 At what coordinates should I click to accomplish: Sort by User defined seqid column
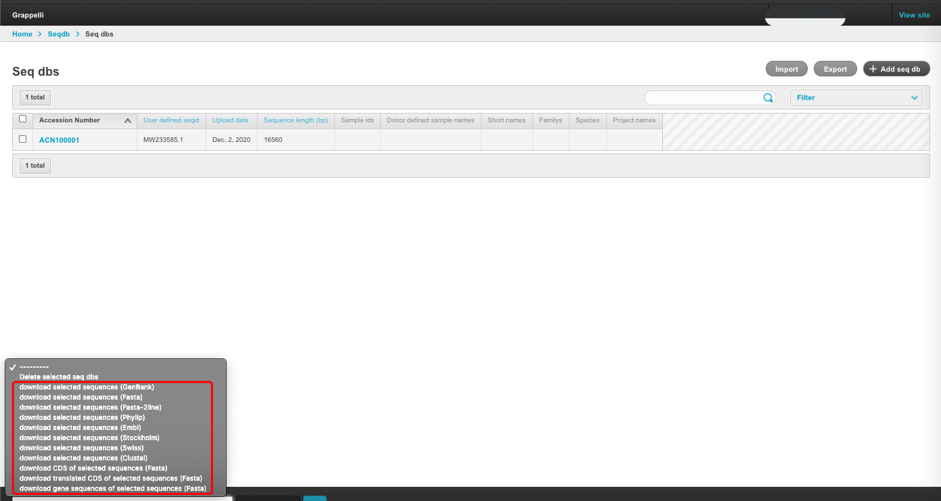(171, 120)
